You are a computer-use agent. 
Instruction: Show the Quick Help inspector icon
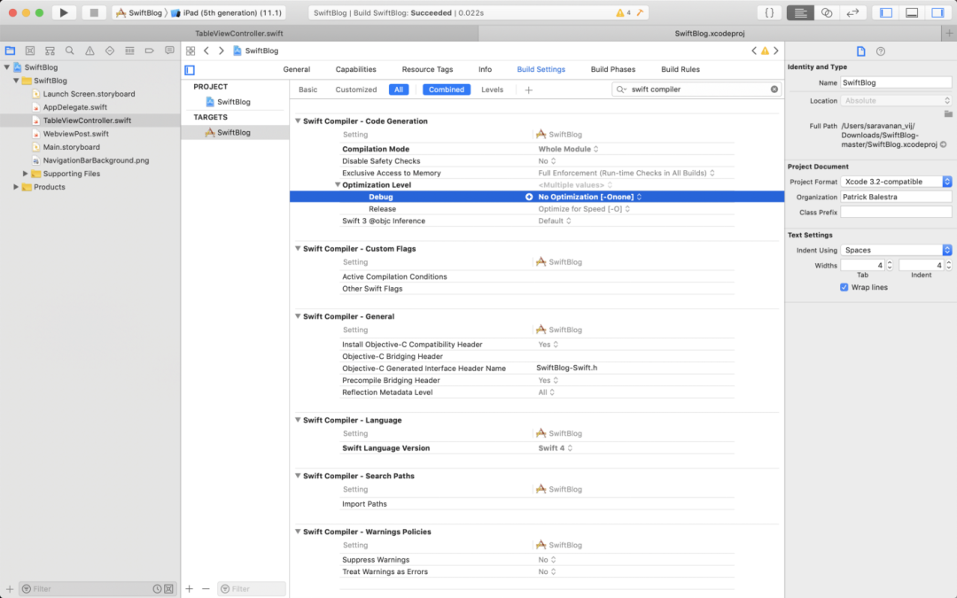click(881, 51)
